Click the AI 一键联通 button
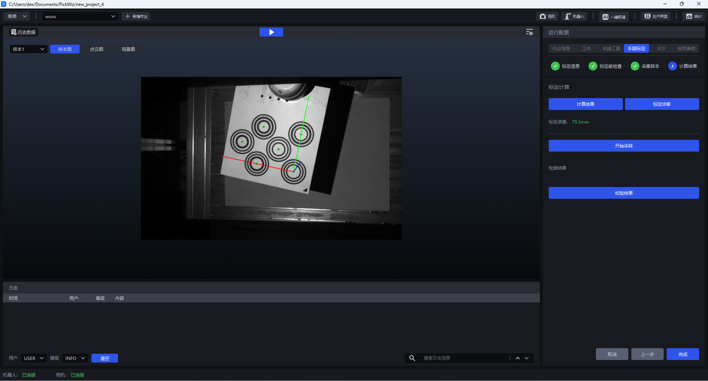708x381 pixels. (x=614, y=17)
